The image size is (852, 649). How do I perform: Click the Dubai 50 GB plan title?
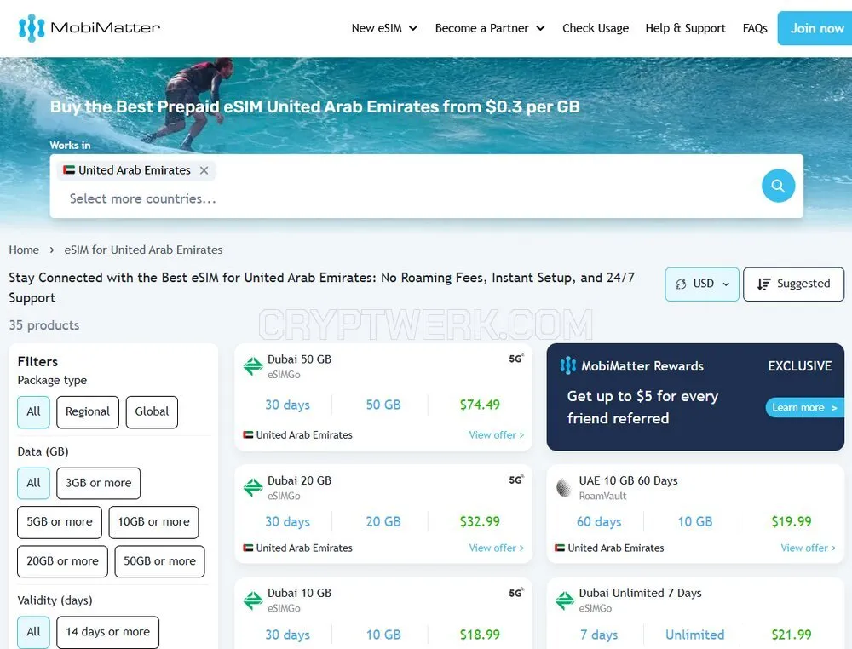[299, 359]
